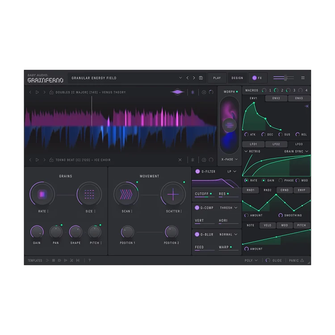
Task: Toggle the Warp modulation dot
Action: (231, 247)
